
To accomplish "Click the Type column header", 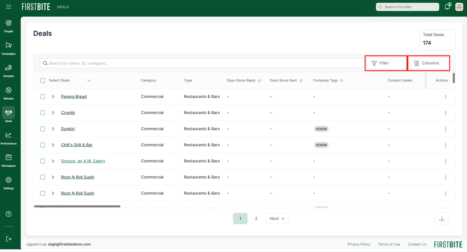I will click(x=188, y=80).
